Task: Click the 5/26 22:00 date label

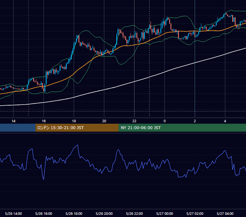Action: tap(135, 213)
